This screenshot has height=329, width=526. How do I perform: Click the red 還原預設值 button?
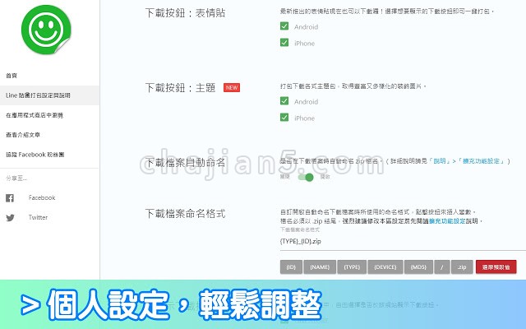pyautogui.click(x=496, y=267)
